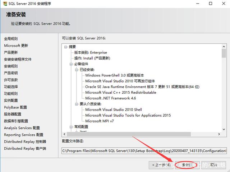Select the 产品密钥 step
Viewport: 230px width, 172px height.
point(11,73)
